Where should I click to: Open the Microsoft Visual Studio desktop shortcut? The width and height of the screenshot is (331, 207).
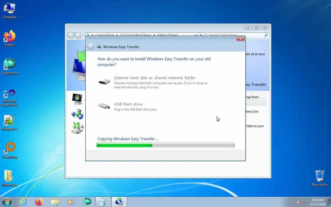pyautogui.click(x=10, y=98)
